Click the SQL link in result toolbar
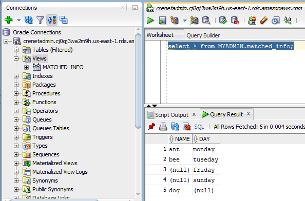 click(199, 127)
